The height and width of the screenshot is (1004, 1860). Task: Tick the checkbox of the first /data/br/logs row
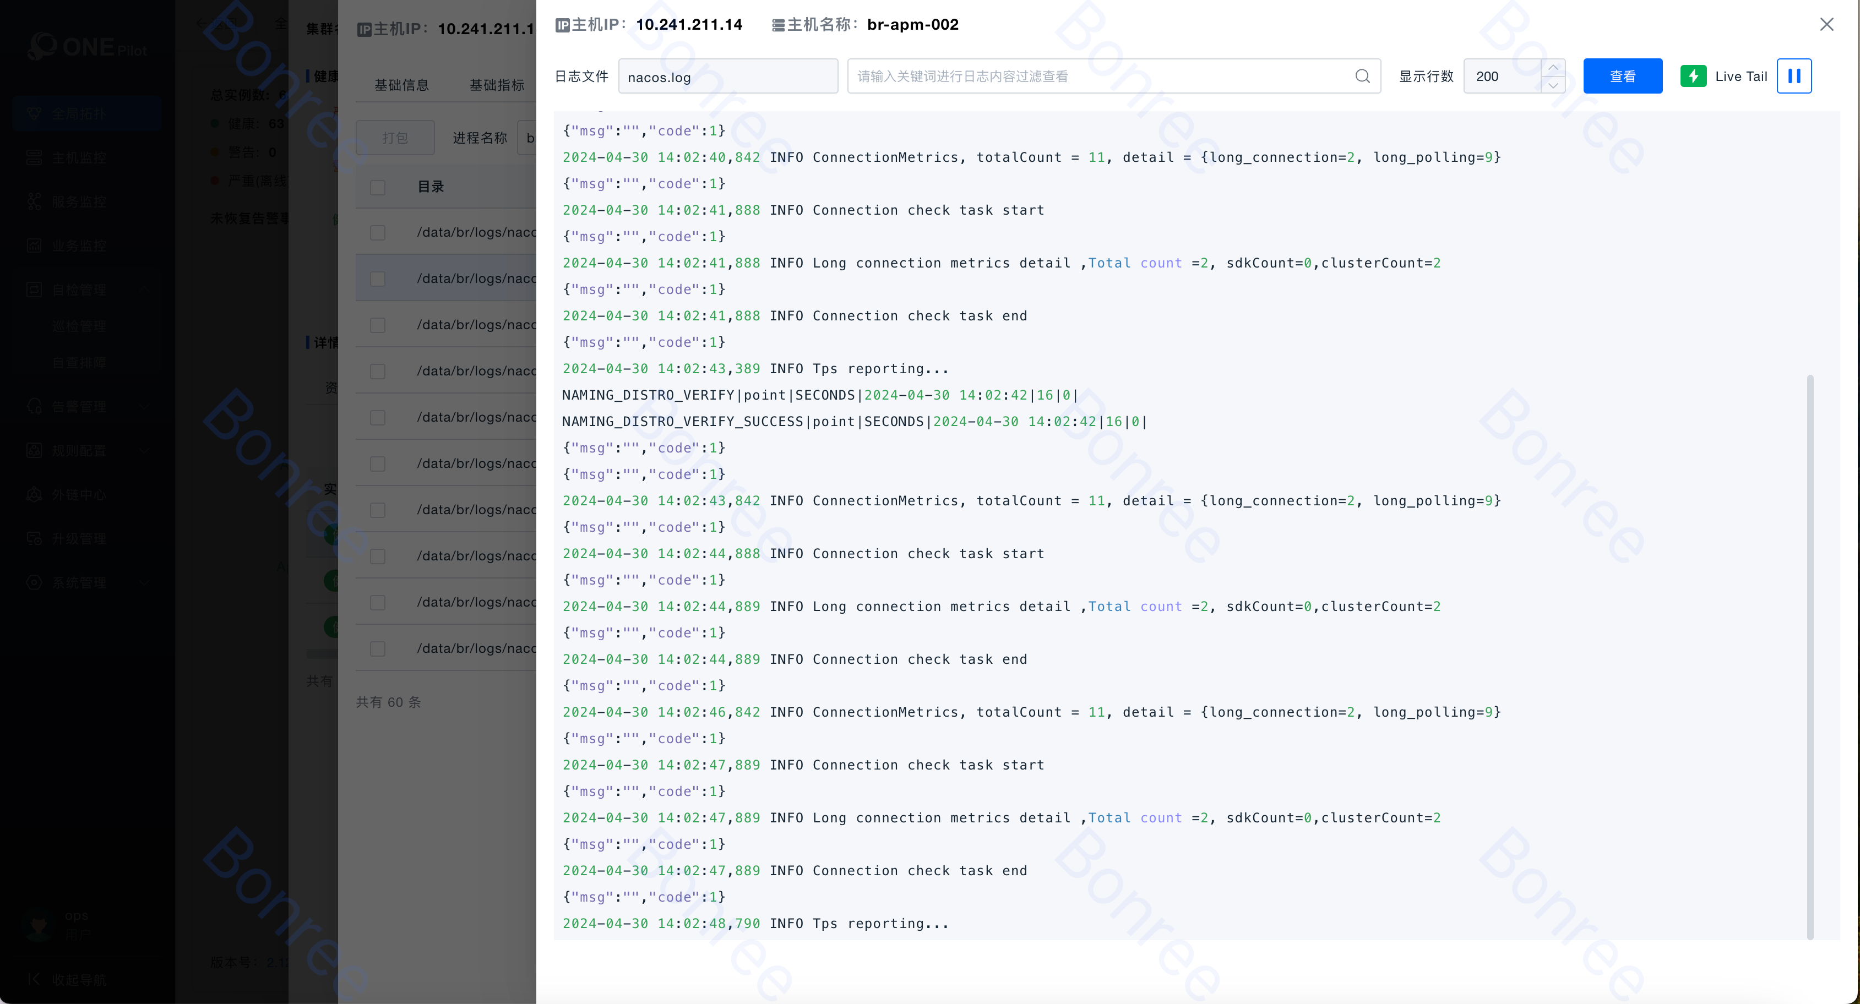(378, 232)
